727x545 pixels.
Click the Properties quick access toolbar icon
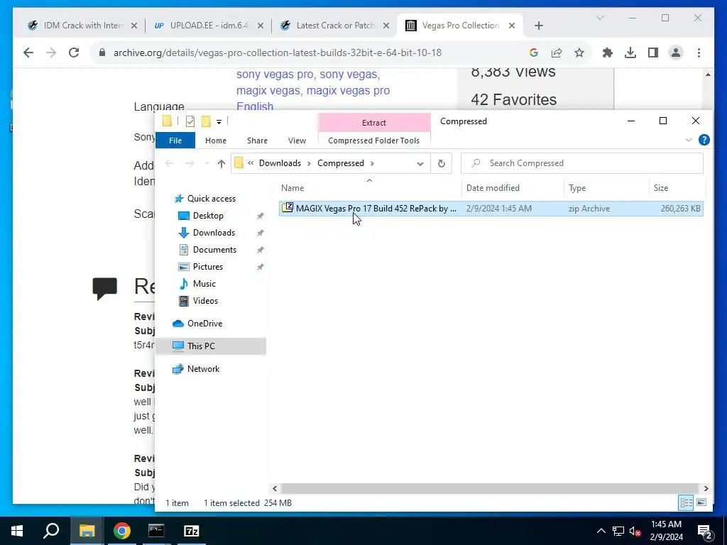pos(190,121)
